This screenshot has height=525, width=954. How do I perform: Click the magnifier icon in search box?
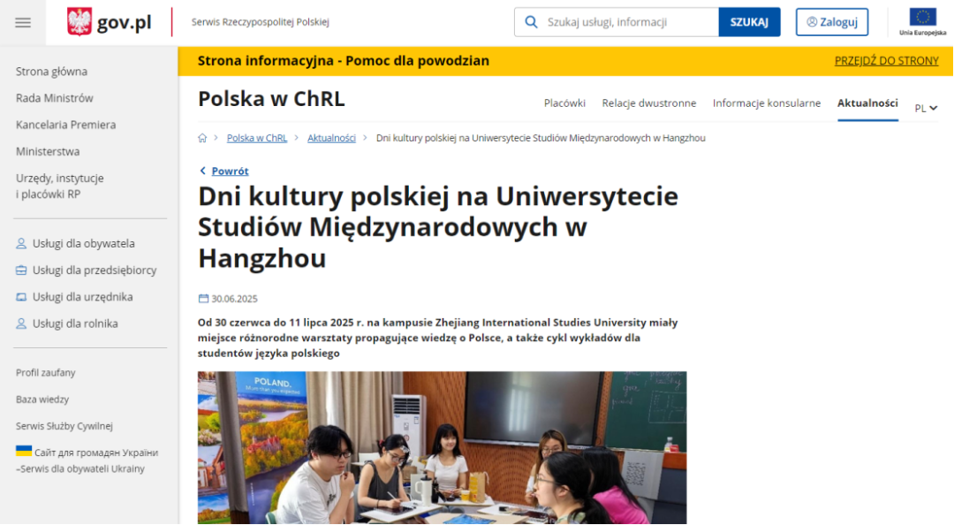[x=531, y=22]
